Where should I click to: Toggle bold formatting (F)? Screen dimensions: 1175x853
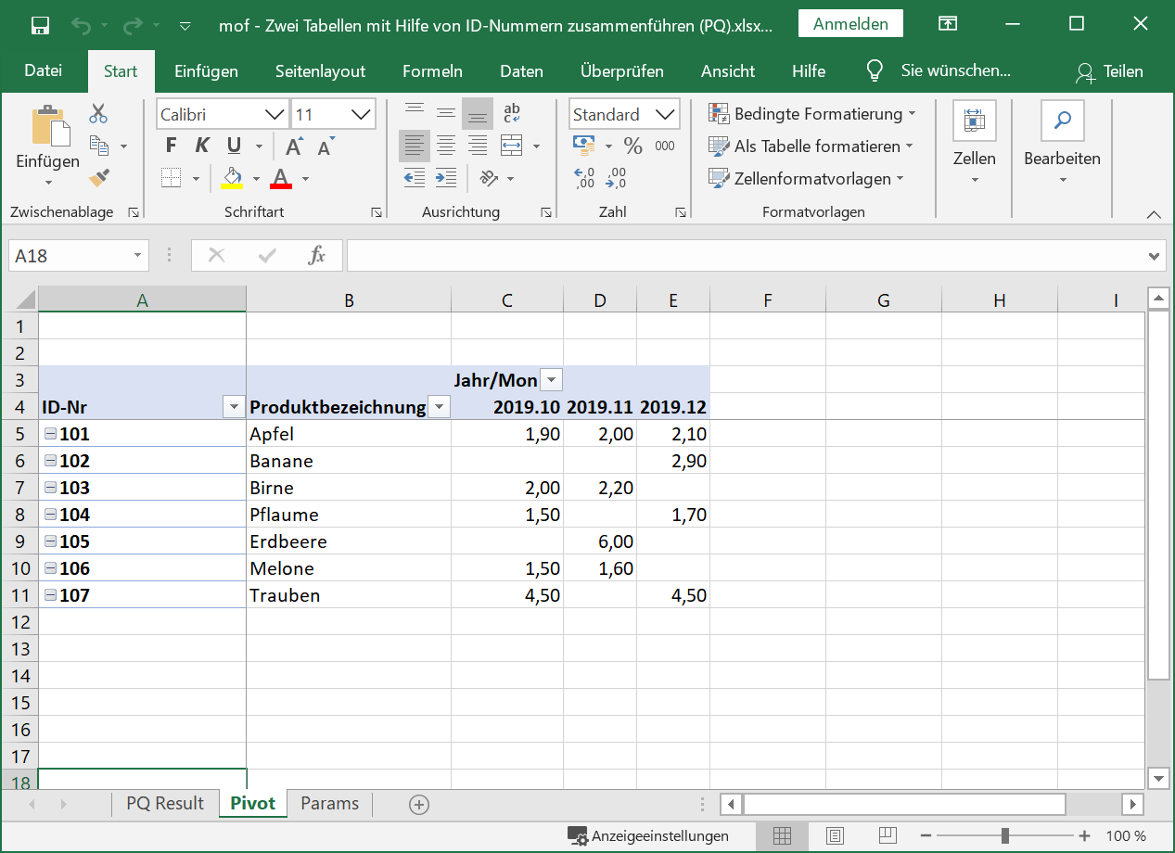171,146
